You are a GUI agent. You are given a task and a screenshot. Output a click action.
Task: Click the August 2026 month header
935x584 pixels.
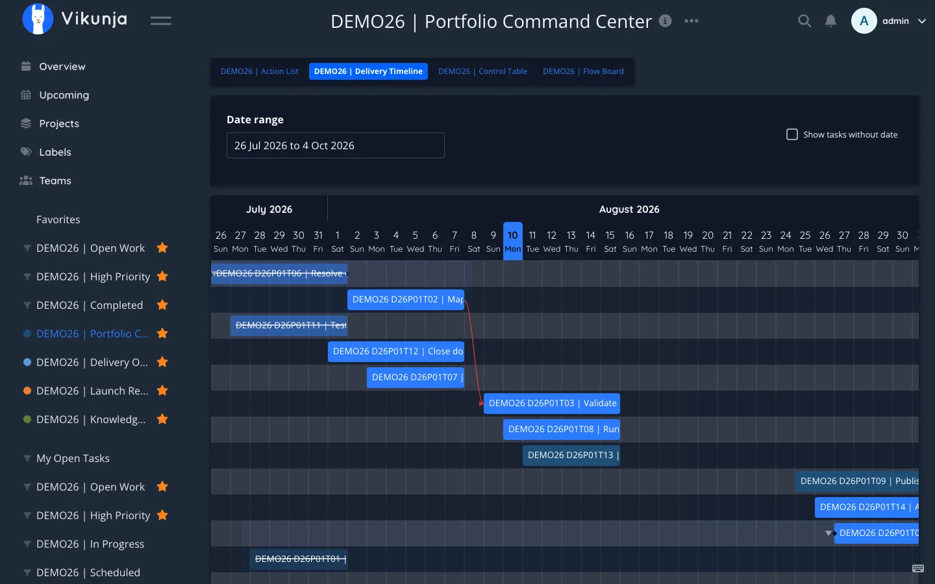coord(629,210)
